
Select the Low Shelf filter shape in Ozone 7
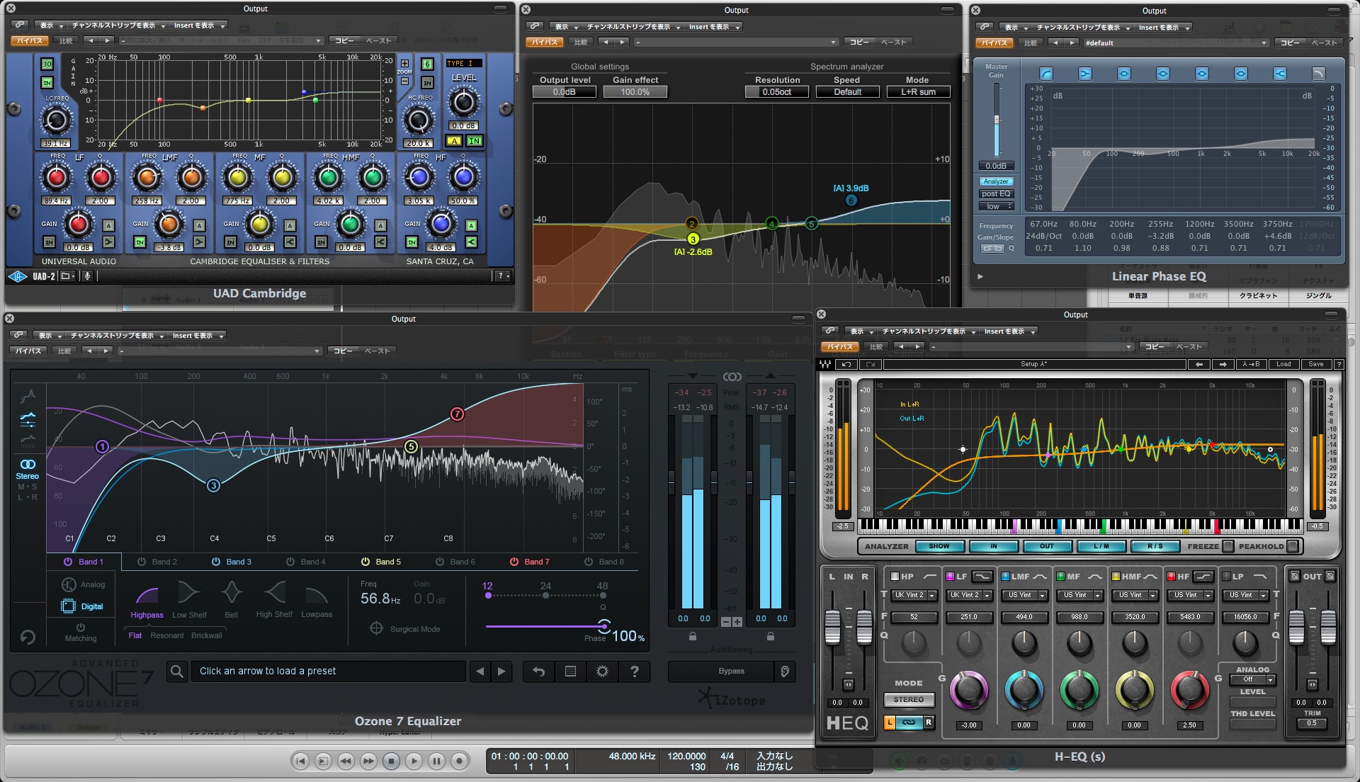pyautogui.click(x=189, y=599)
